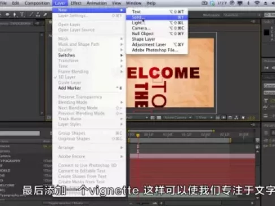Open the 1 View layout dropdown
Image resolution: width=275 pixels, height=206 pixels.
click(203, 118)
